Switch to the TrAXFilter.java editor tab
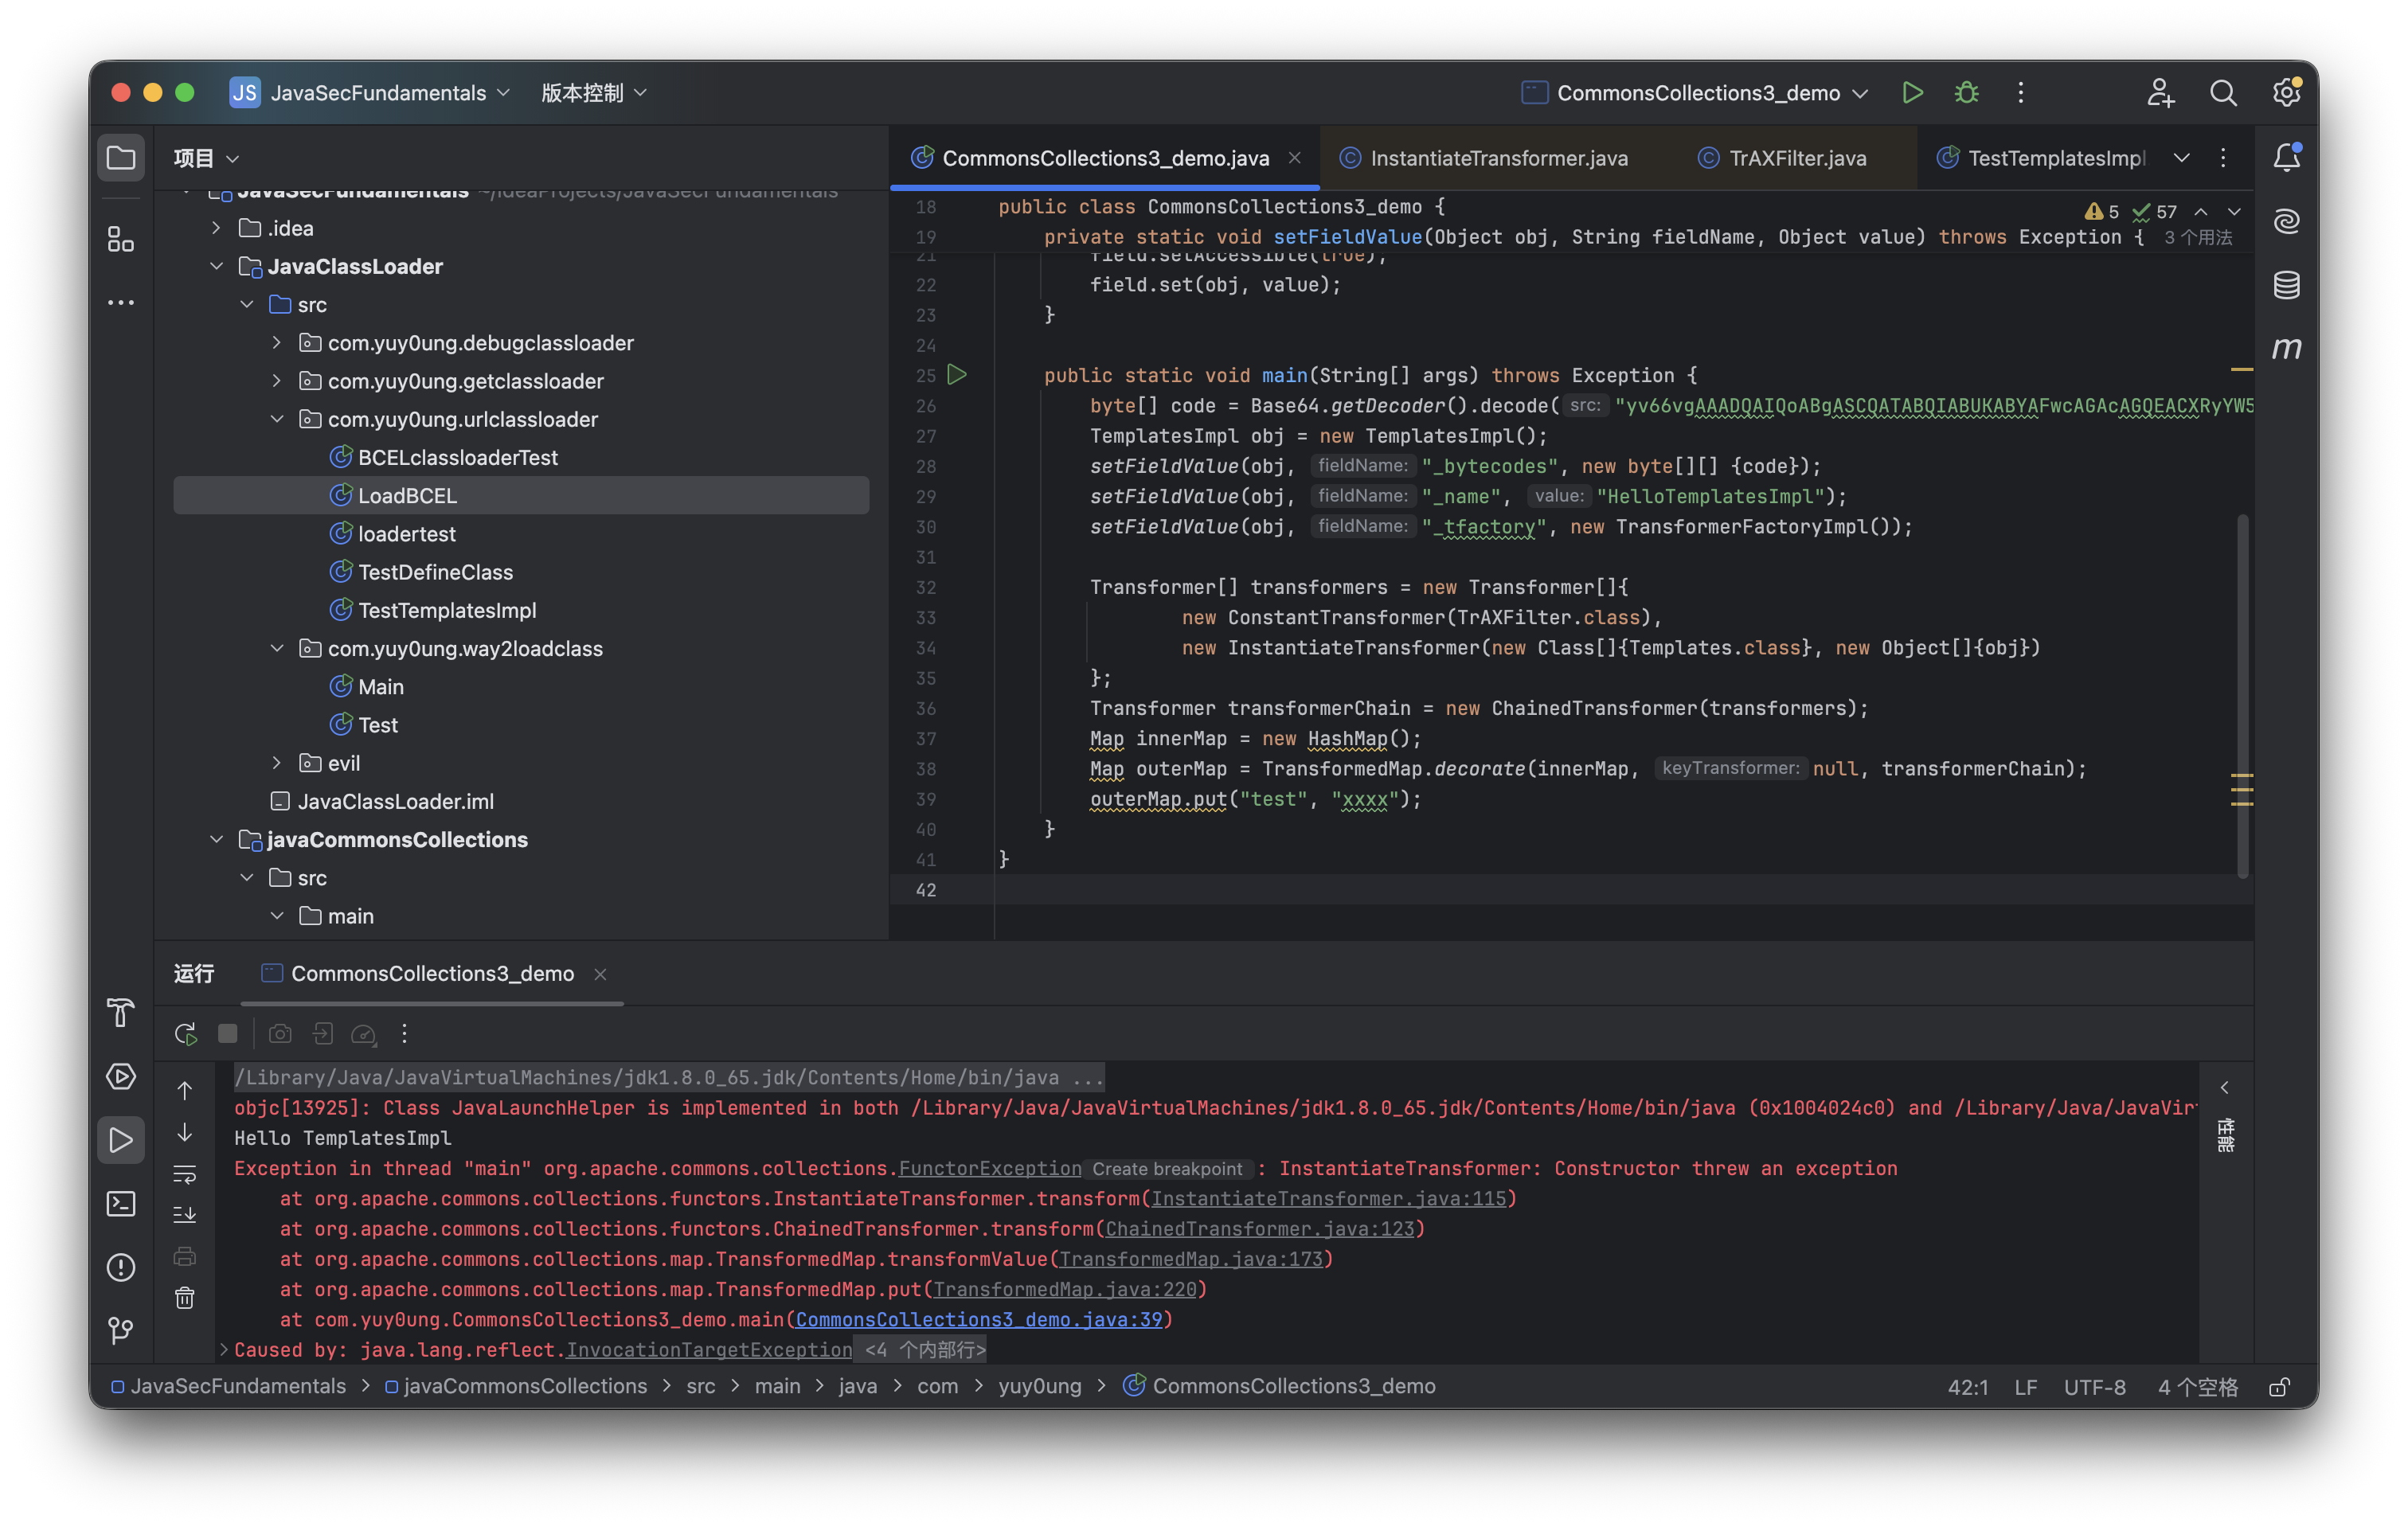Image resolution: width=2408 pixels, height=1527 pixels. click(x=1796, y=158)
